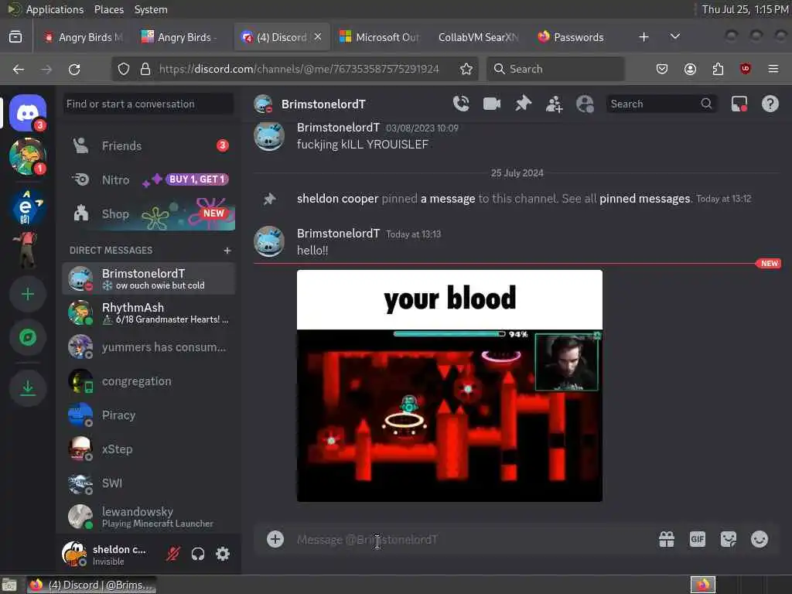792x594 pixels.
Task: Open Discord home direct messages icon
Action: (x=28, y=113)
